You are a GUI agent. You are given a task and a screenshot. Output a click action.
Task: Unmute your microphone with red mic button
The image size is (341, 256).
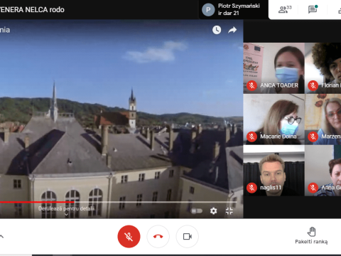129,236
